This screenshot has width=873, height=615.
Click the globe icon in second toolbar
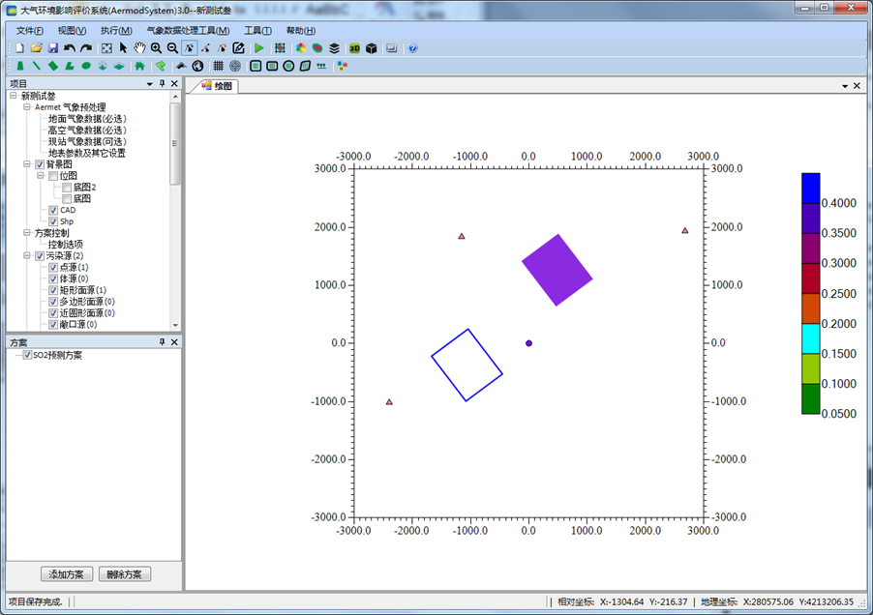197,66
